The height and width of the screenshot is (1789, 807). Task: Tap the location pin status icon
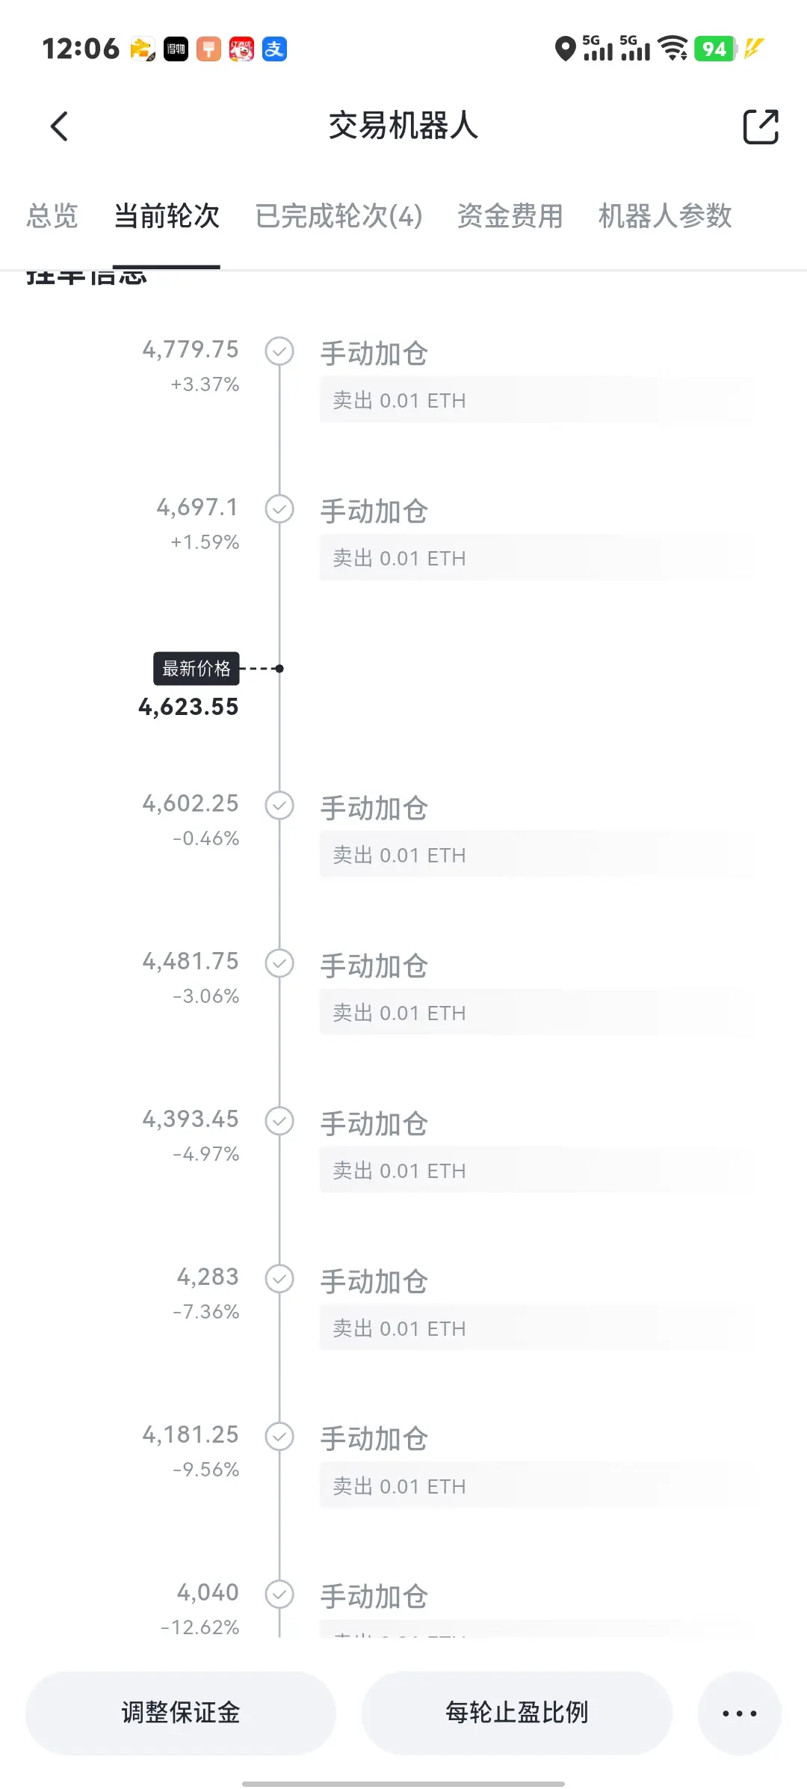(x=566, y=49)
